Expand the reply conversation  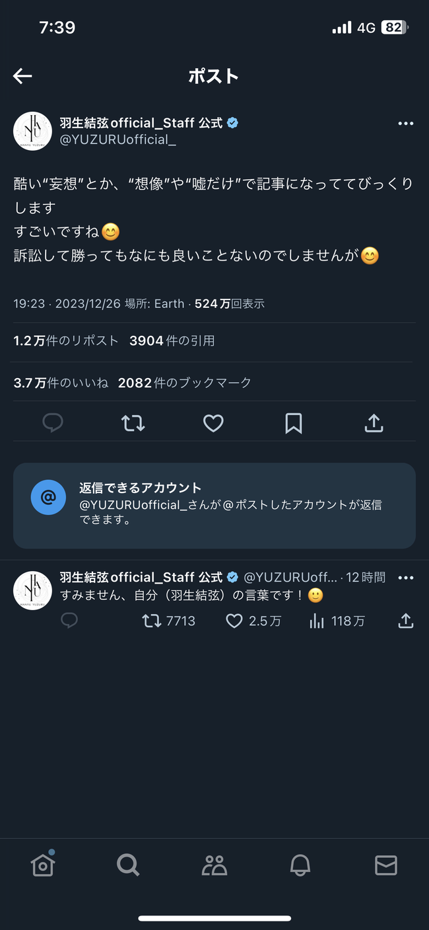[x=198, y=595]
